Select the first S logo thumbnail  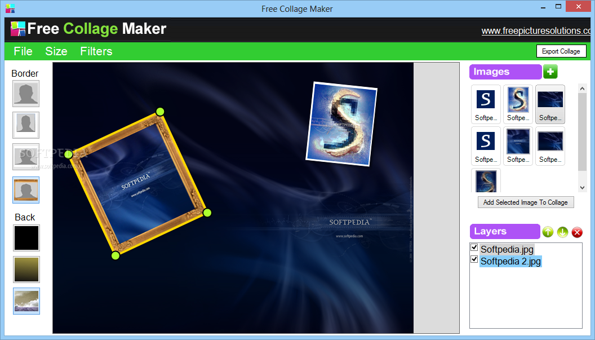pyautogui.click(x=486, y=104)
